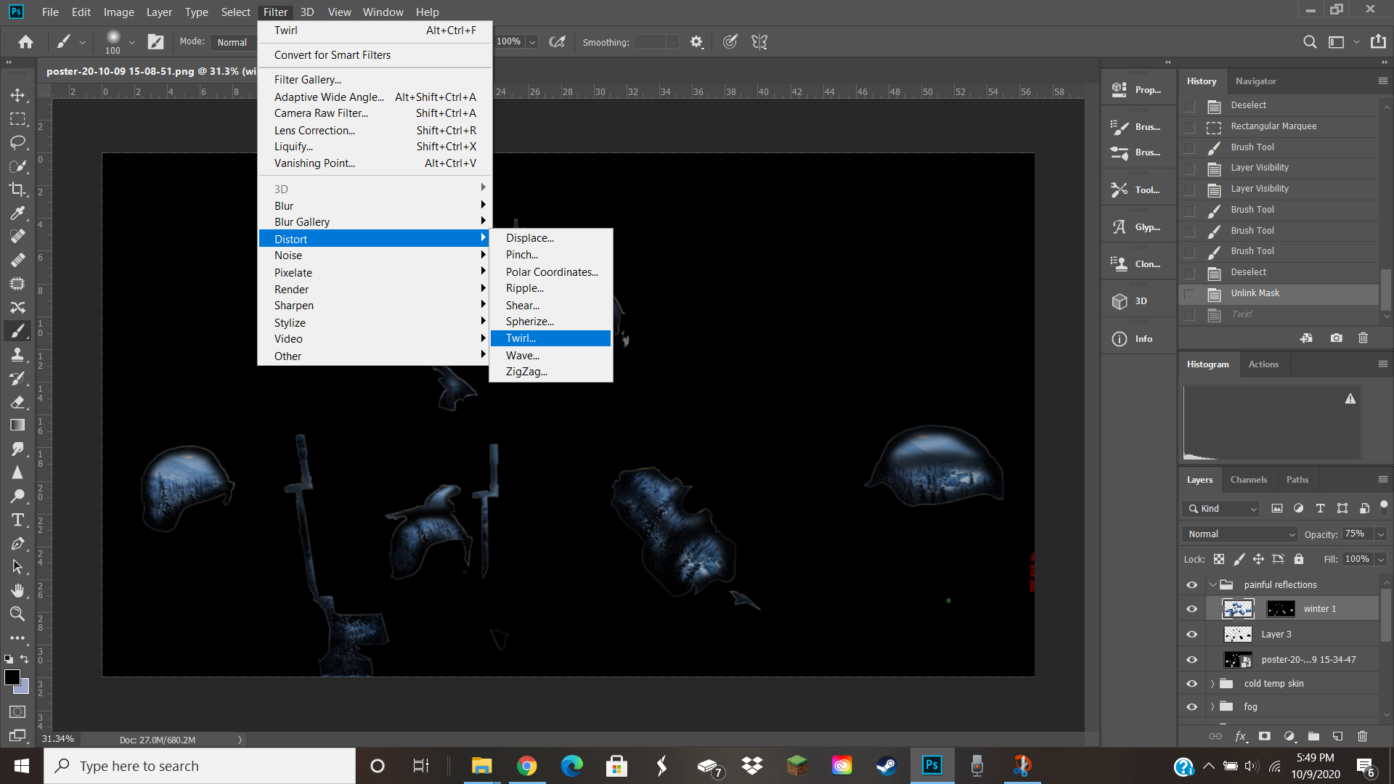This screenshot has height=784, width=1394.
Task: Create new snapshot camera icon in History
Action: tap(1336, 338)
